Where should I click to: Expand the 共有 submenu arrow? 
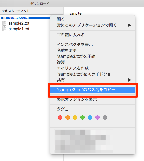pyautogui.click(x=130, y=80)
